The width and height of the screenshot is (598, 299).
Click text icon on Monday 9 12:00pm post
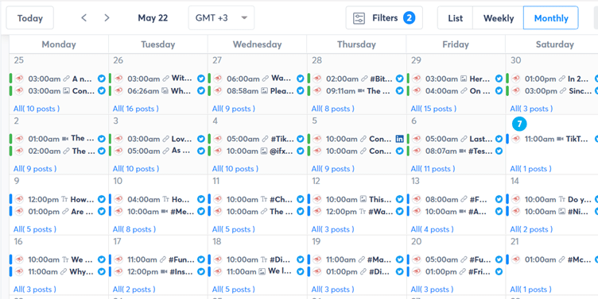coord(65,199)
